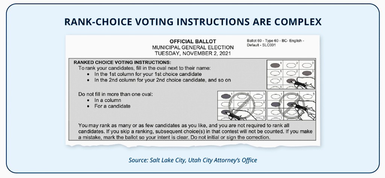385x178 pixels.
Task: Mark the empty 3rd-choice oval in top grid's first row
Action: tap(306, 65)
